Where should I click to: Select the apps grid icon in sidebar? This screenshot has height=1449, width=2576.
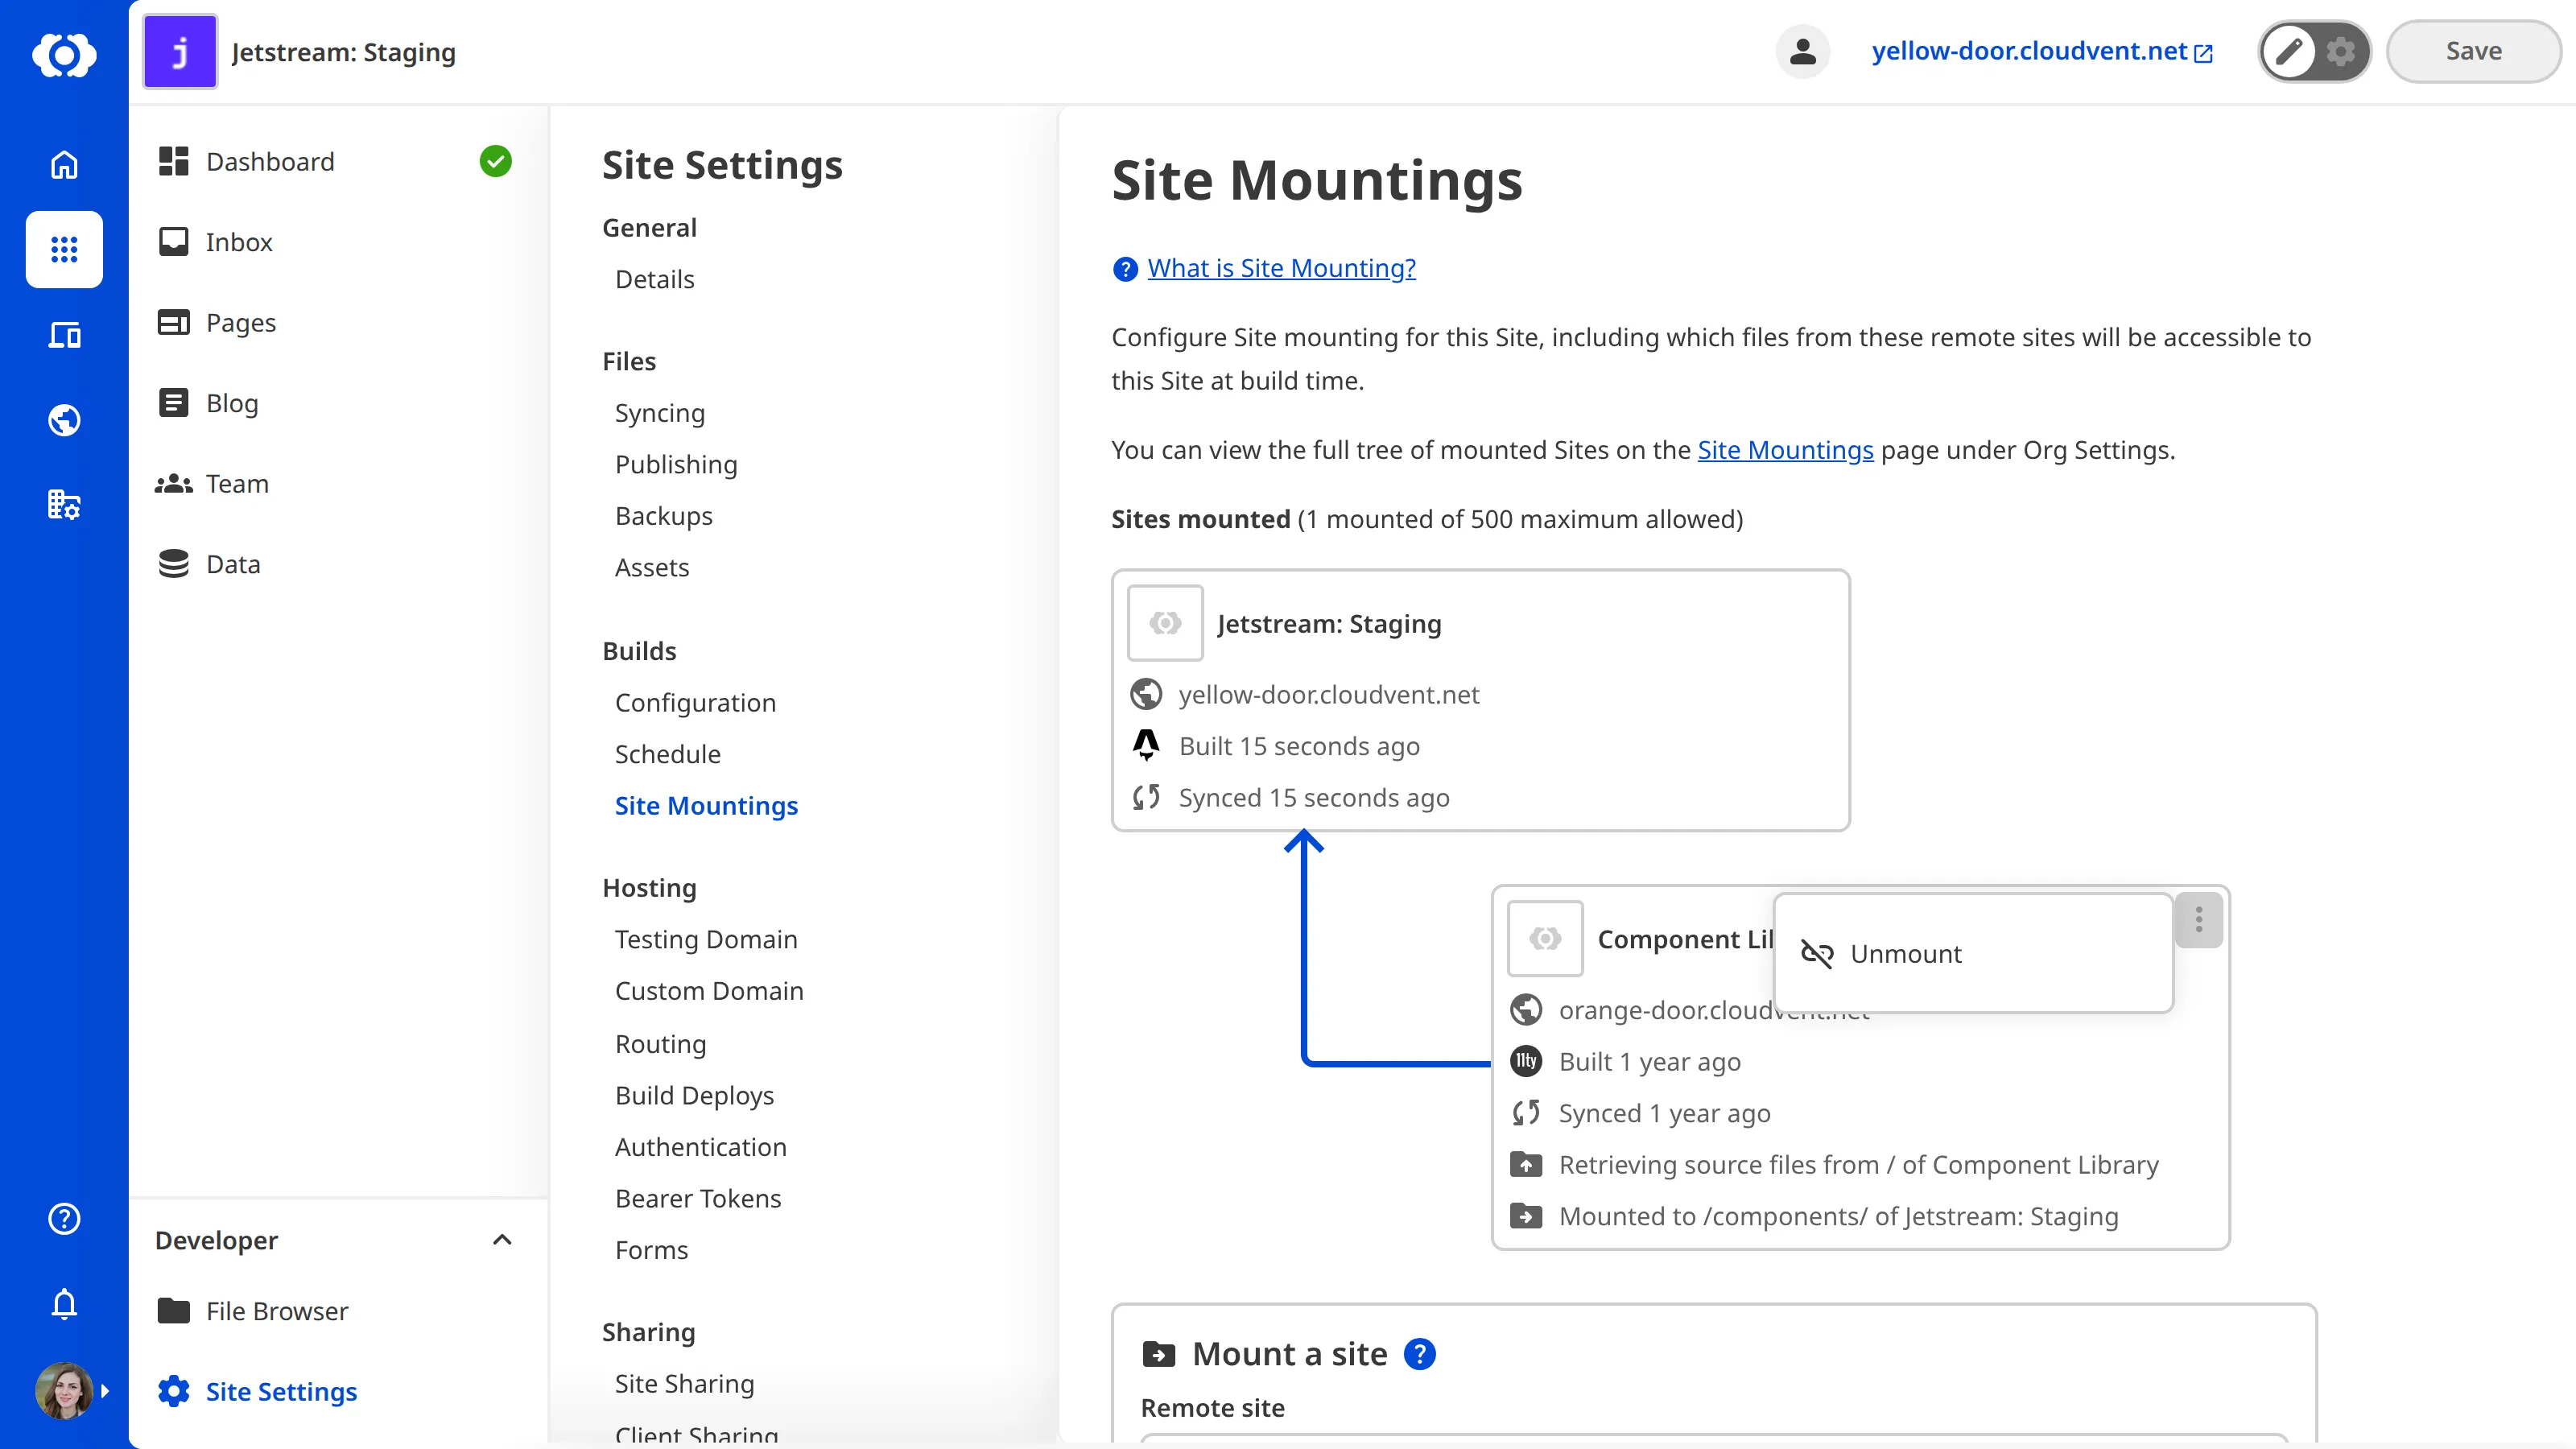coord(64,249)
